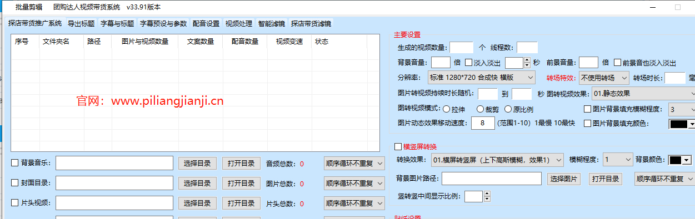Open 封面目录 order dropdown

(354, 183)
